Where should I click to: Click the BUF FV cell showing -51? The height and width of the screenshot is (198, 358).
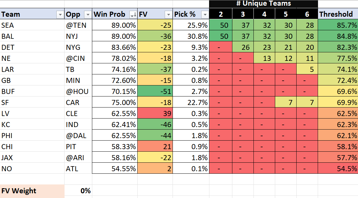pyautogui.click(x=155, y=91)
